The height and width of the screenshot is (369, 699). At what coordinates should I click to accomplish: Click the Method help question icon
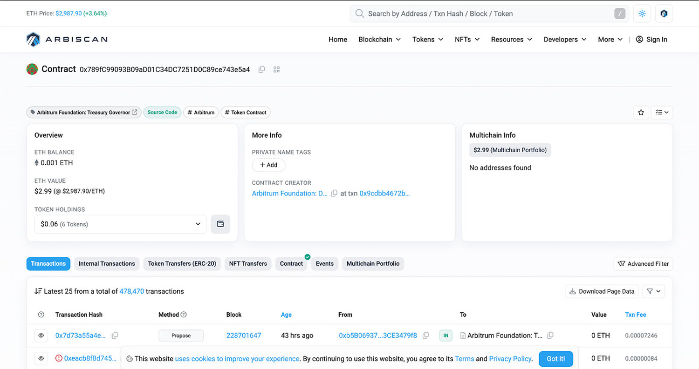tap(184, 315)
